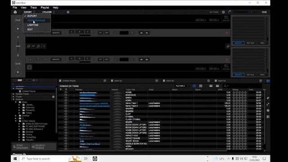
Task: Click the A/B crossfader handle
Action: tap(18, 46)
